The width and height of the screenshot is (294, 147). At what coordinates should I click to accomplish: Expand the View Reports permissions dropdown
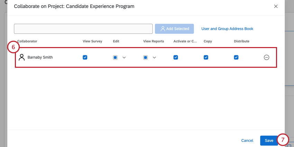click(x=154, y=57)
